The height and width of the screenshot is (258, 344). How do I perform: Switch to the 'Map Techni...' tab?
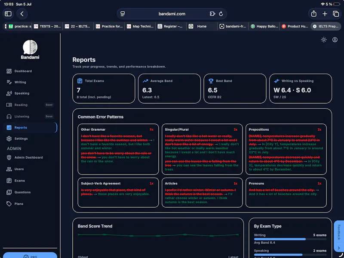(140, 26)
